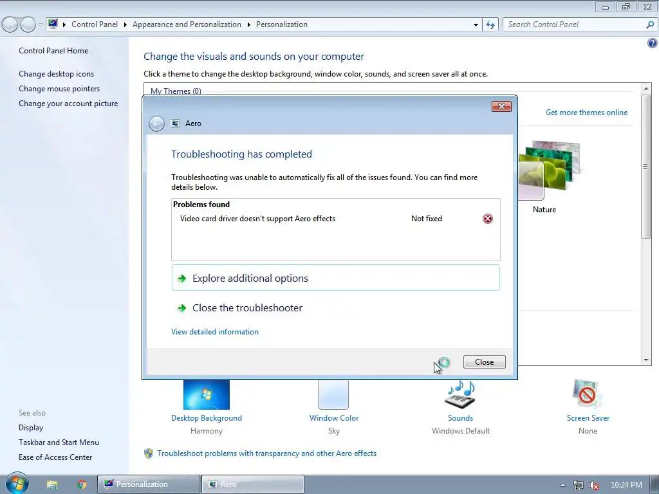
Task: Show hidden tray icons arrow
Action: point(562,485)
